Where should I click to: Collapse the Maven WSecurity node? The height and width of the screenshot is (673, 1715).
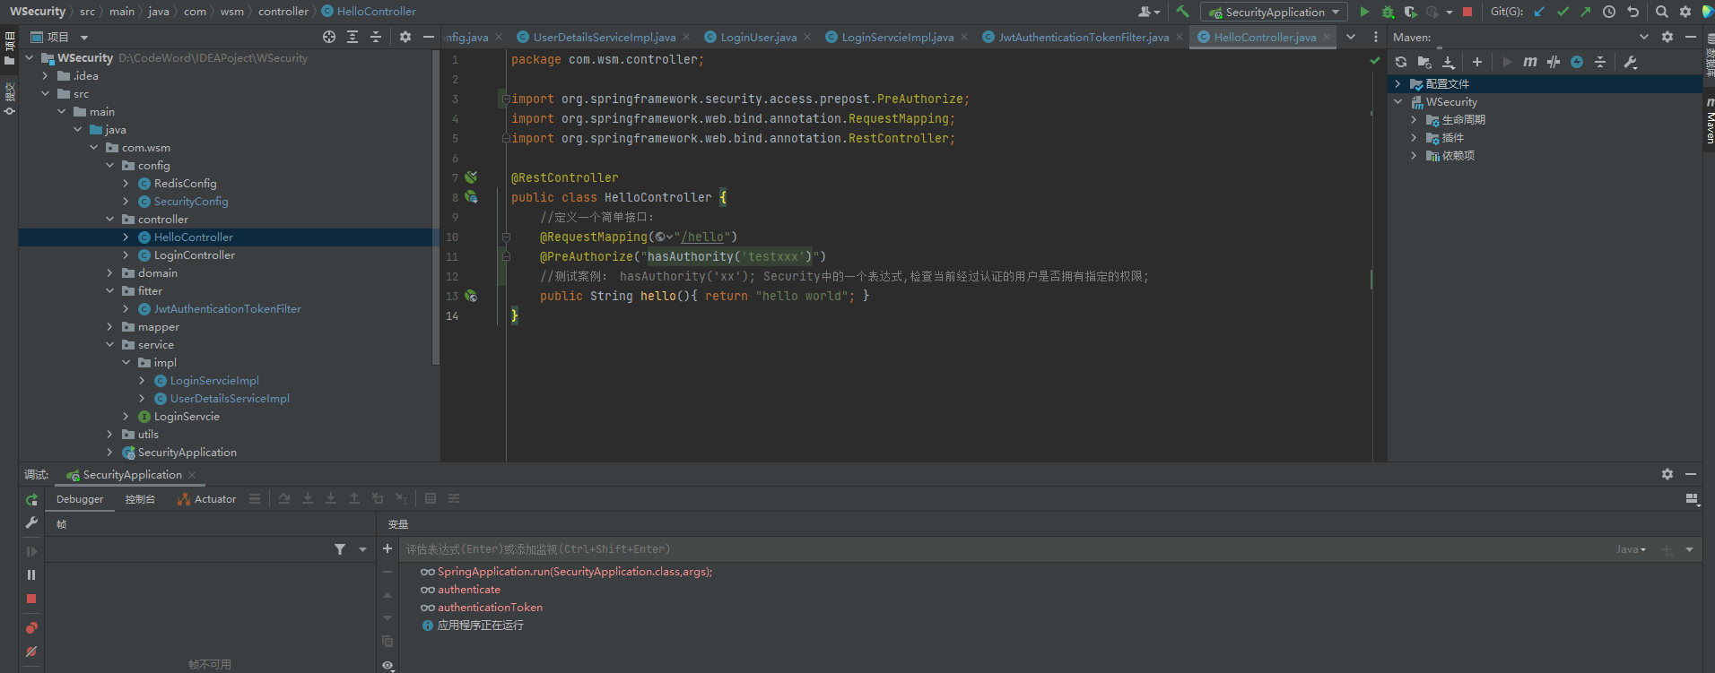click(x=1397, y=102)
